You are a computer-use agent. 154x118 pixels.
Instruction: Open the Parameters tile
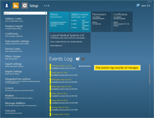(101, 22)
